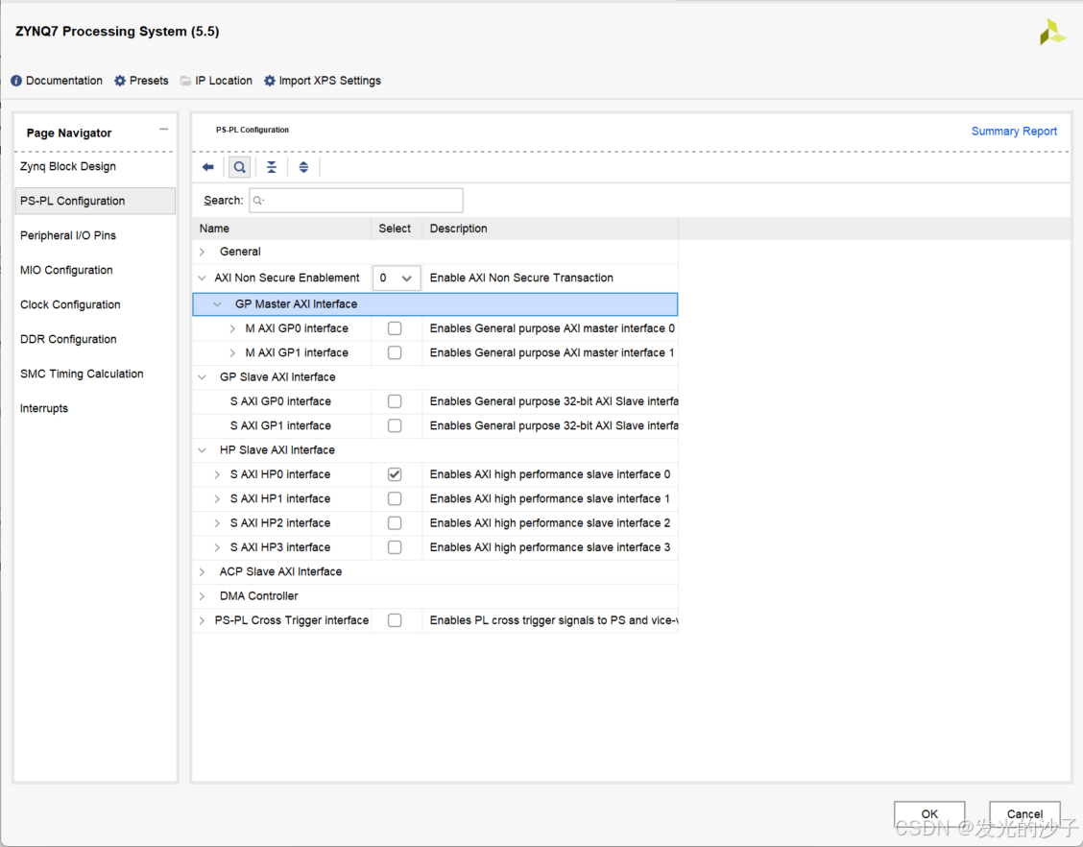Click the IP Location label
Image resolution: width=1083 pixels, height=847 pixels.
[x=224, y=81]
